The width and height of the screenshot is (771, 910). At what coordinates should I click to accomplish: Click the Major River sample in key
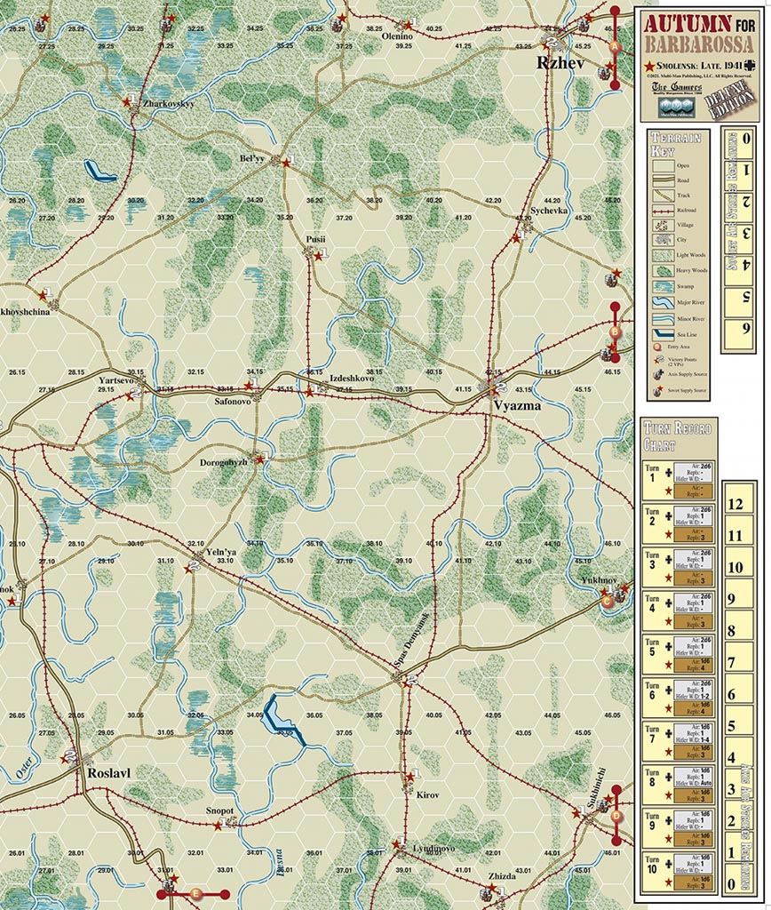tap(662, 302)
